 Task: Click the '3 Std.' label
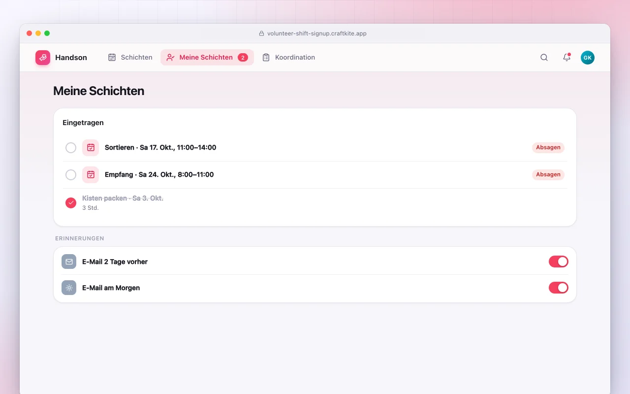click(x=91, y=208)
